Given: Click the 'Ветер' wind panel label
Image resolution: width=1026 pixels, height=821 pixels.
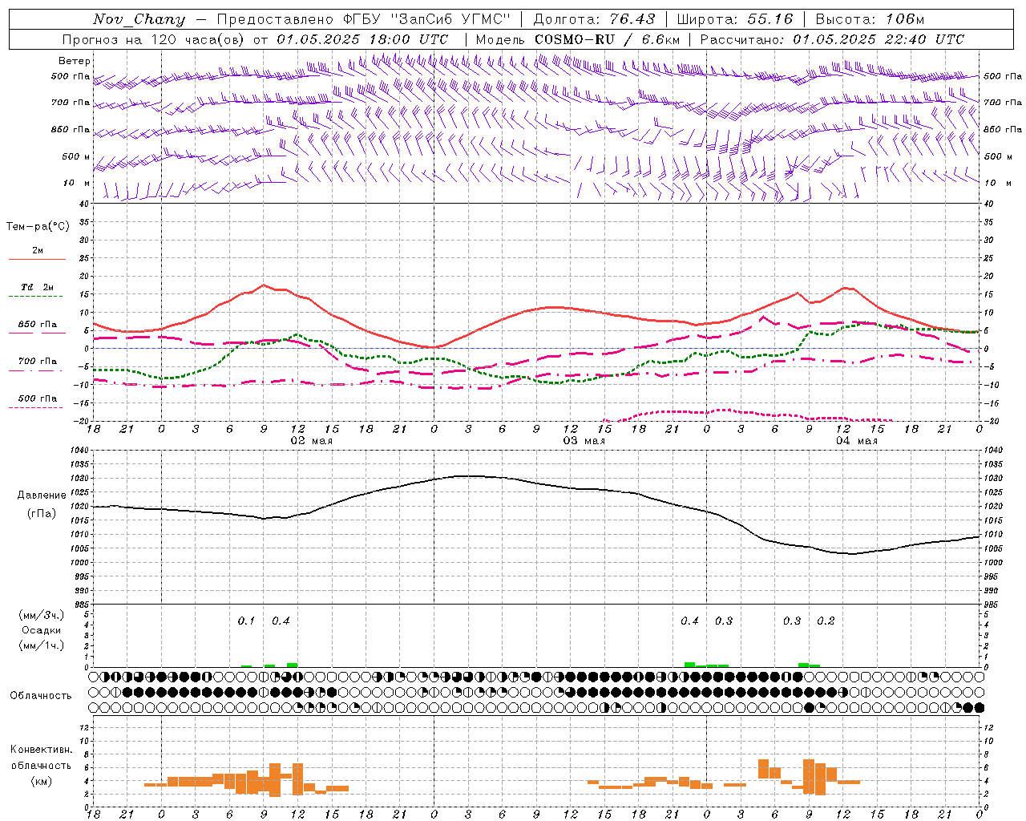Looking at the screenshot, I should [x=75, y=61].
